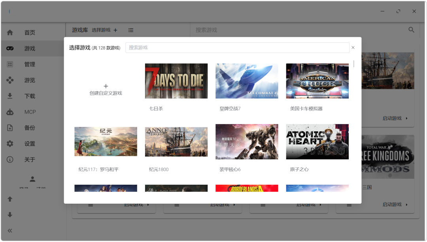
Task: Click 启动游戏 under the ship card
Action: pos(395,118)
